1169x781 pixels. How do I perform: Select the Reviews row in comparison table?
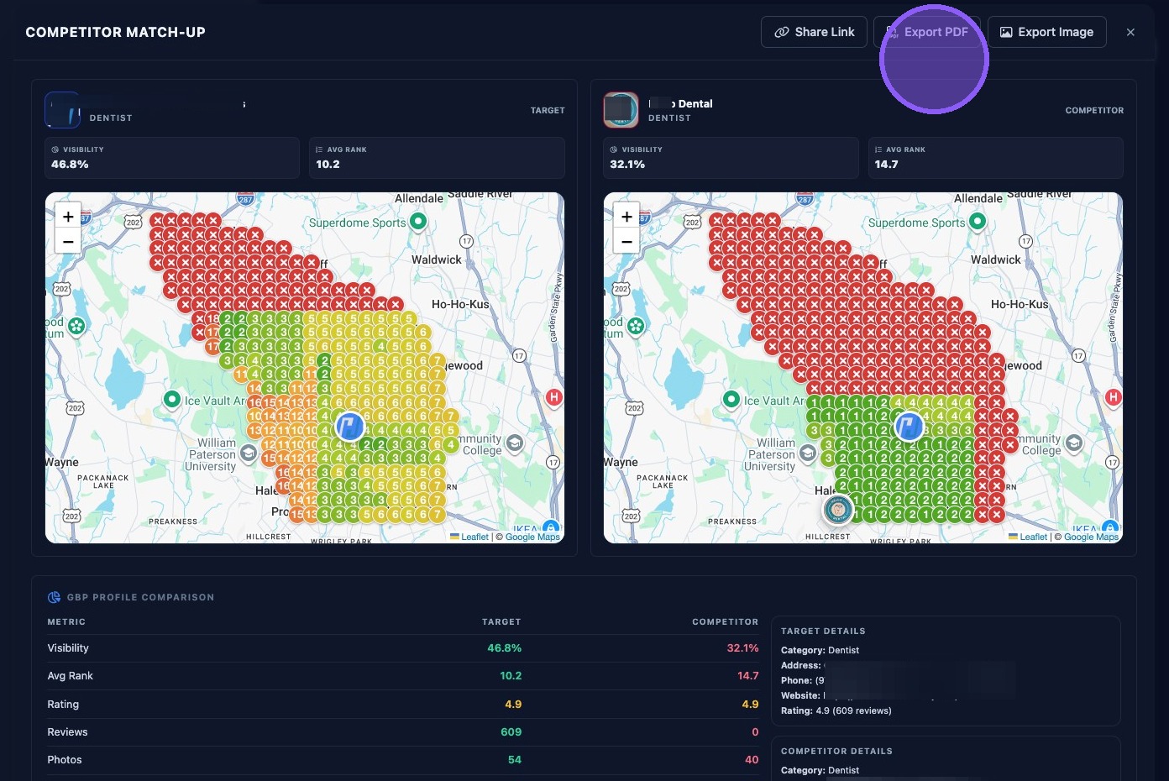click(403, 732)
